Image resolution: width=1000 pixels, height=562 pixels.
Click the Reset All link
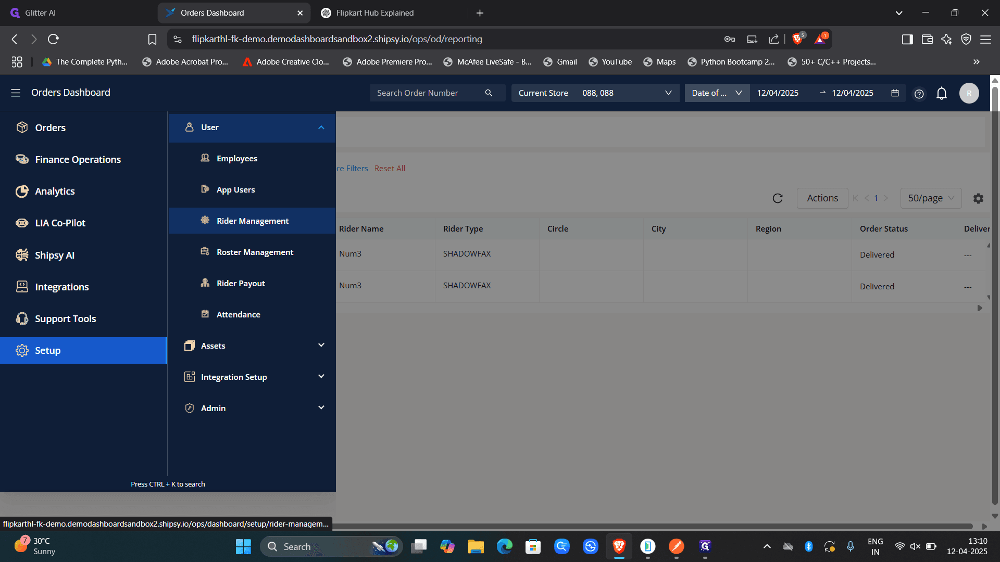(x=390, y=168)
